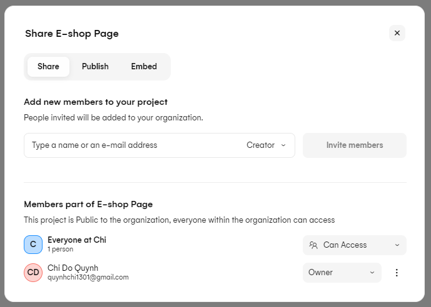
Task: Select the Share tab
Action: tap(48, 67)
